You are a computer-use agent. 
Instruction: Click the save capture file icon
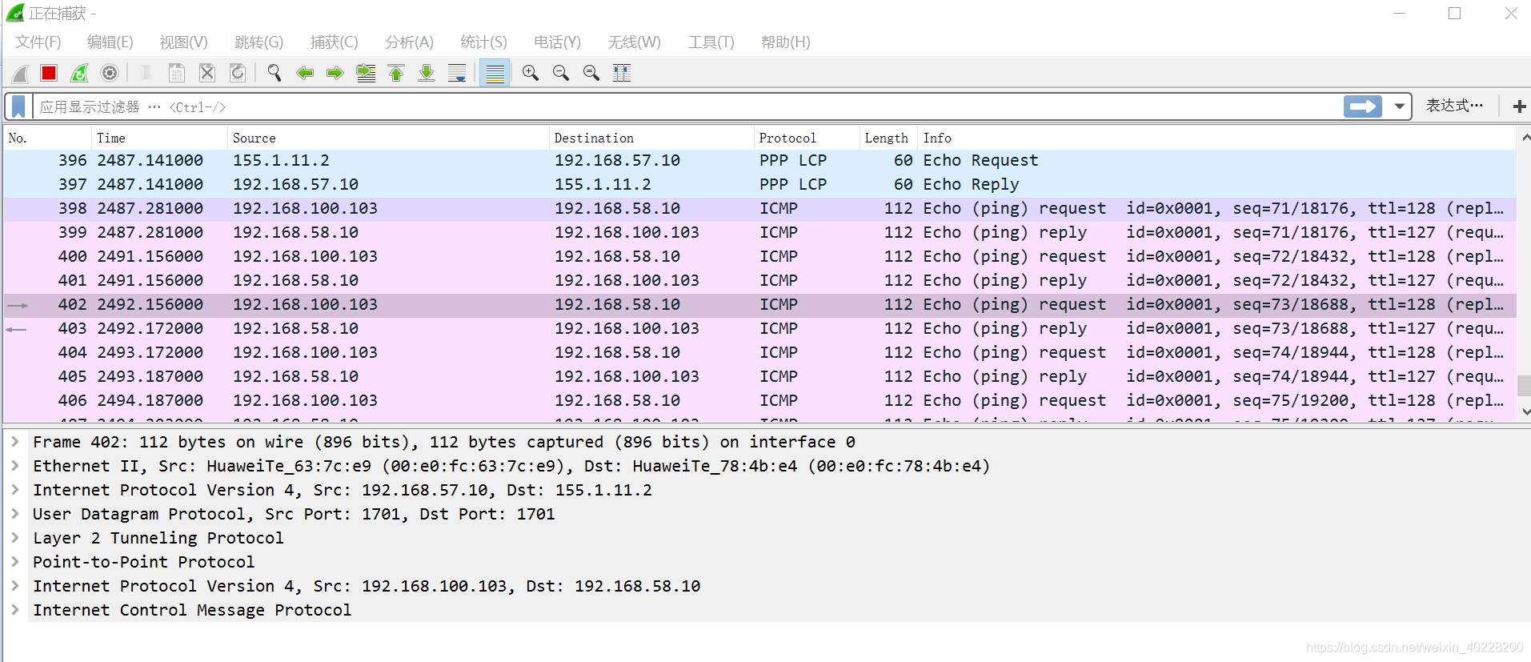[x=177, y=74]
